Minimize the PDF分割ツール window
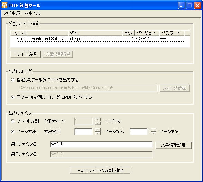The width and height of the screenshot is (203, 182). pos(182,6)
